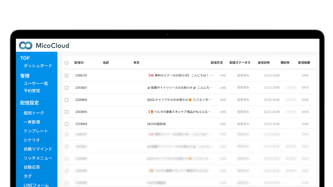Click send date 11/12 20:00
Image resolution: width=333 pixels, height=187 pixels.
[272, 88]
